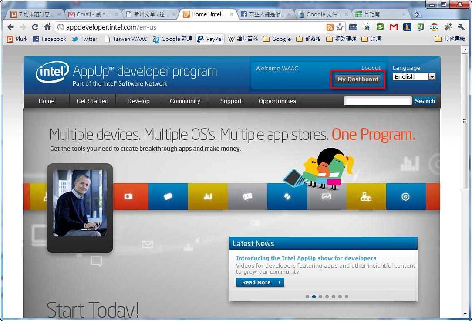
Task: Open the browser home icon
Action: (x=47, y=27)
